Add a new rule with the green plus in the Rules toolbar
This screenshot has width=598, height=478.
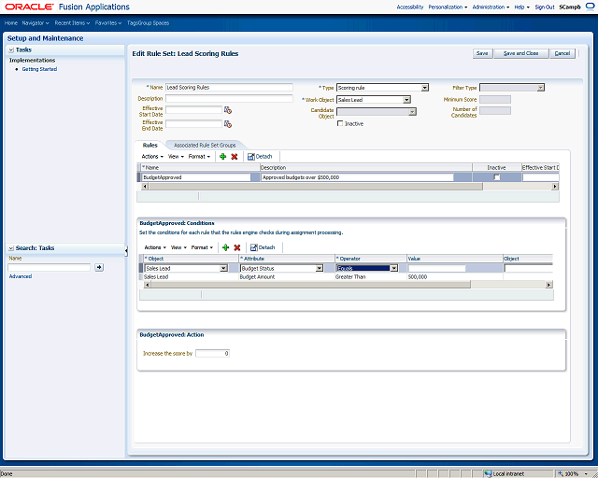pos(222,156)
